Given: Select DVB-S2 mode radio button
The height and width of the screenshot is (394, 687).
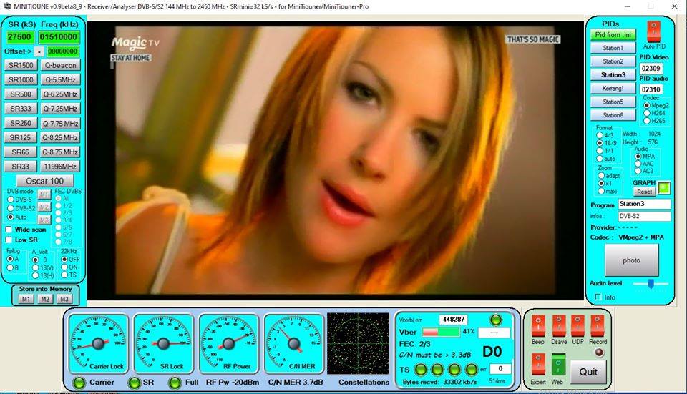Looking at the screenshot, I should click(11, 208).
